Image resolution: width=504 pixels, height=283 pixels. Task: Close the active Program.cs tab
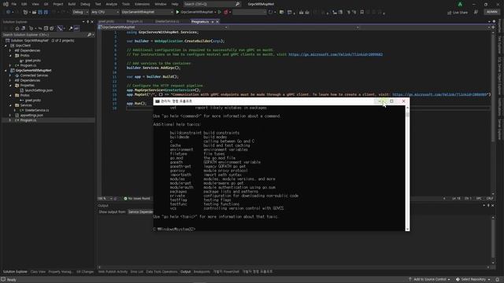click(217, 21)
